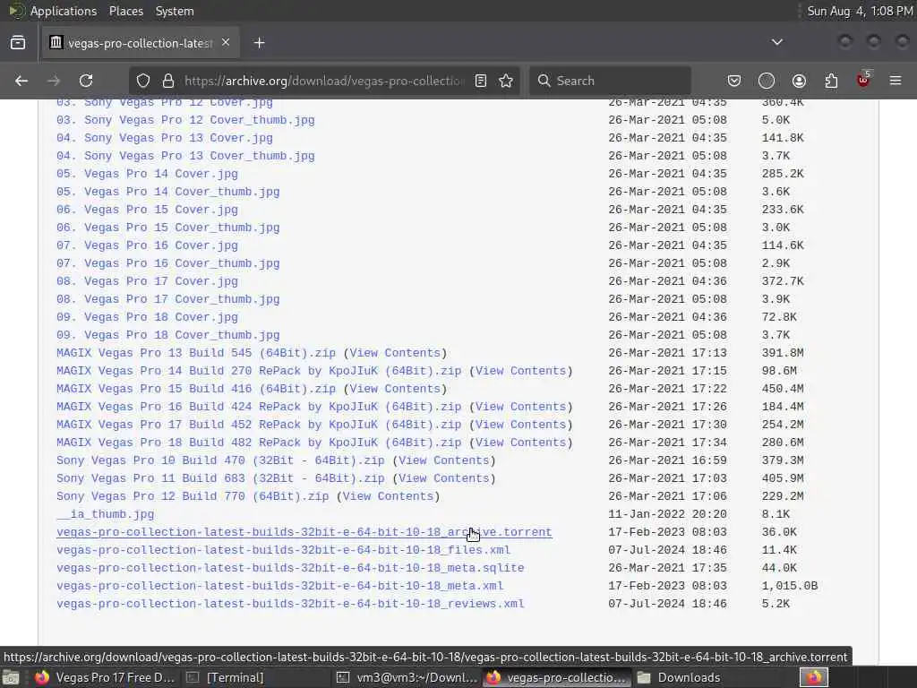Select the vegas-pro-collection-latest browser tab
This screenshot has width=917, height=688.
141,43
